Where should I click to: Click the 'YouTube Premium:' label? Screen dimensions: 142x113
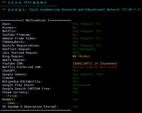(x=17, y=35)
